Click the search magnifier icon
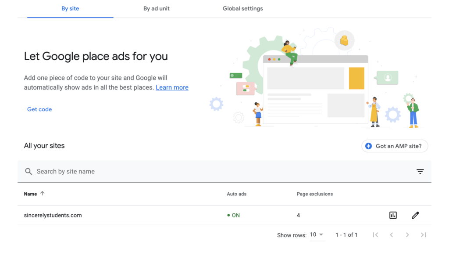 coord(29,171)
